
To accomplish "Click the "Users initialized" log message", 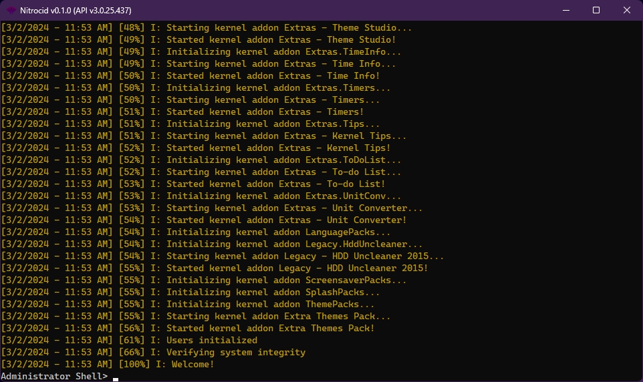I will 212,340.
